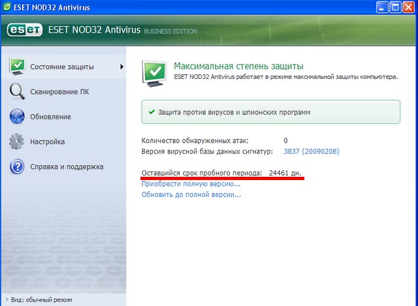Close the ESET NOD32 Antivirus window
This screenshot has width=418, height=306.
(408, 8)
